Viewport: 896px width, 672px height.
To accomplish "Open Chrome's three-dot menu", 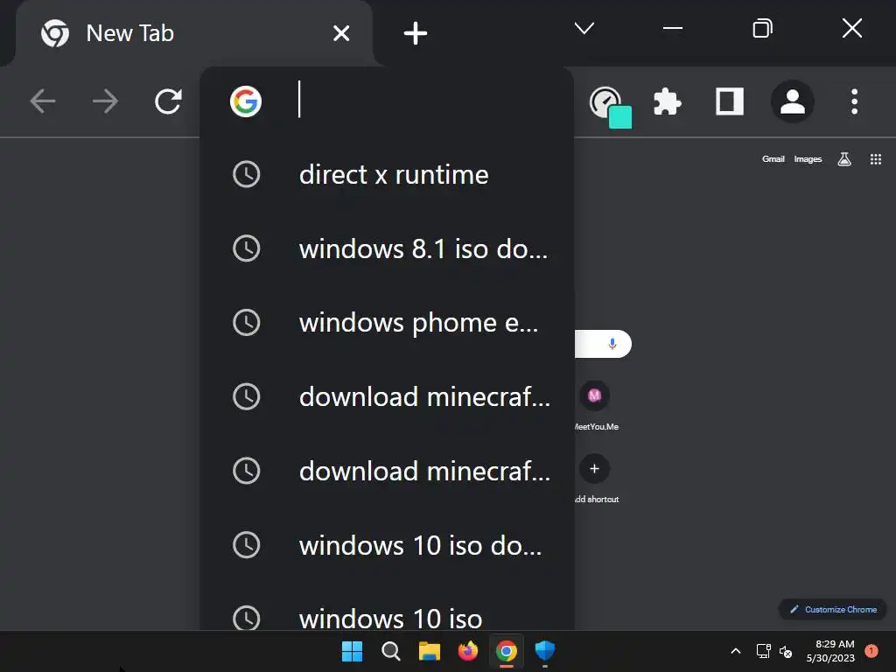I will (854, 101).
